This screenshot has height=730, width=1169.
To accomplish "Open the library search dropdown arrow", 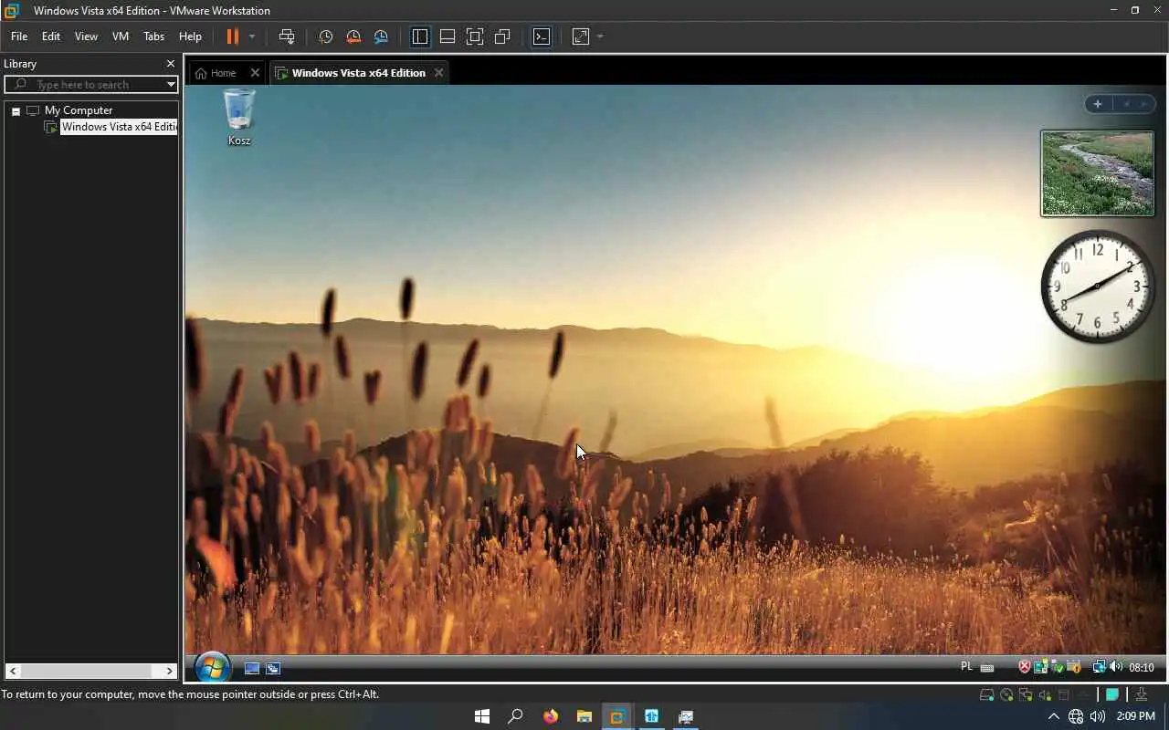I will 171,84.
